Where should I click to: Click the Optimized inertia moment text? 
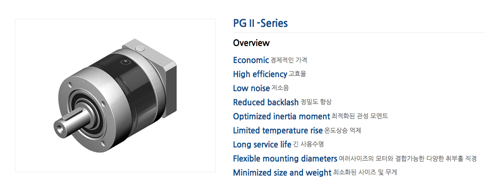click(x=281, y=116)
